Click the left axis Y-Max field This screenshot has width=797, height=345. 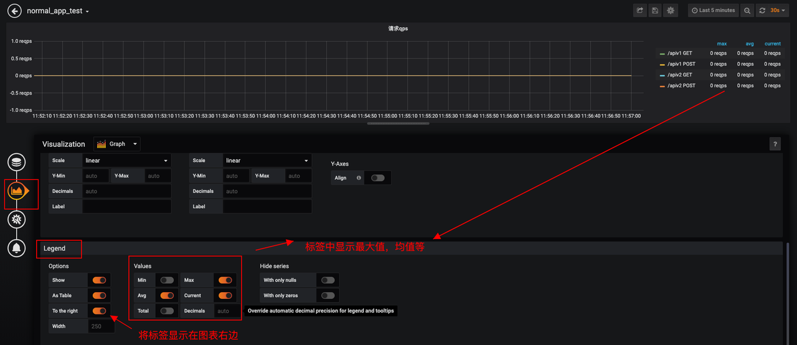[x=158, y=176]
